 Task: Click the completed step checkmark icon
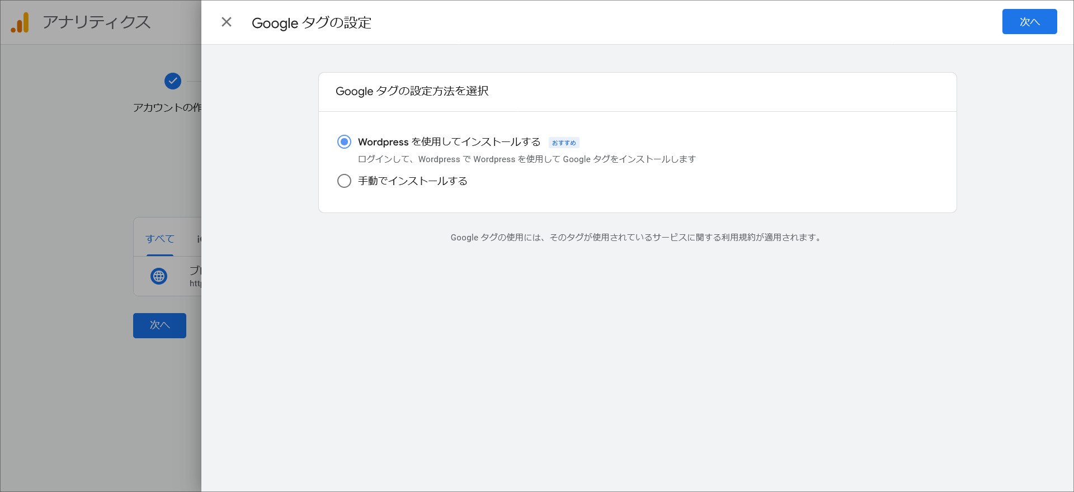173,81
